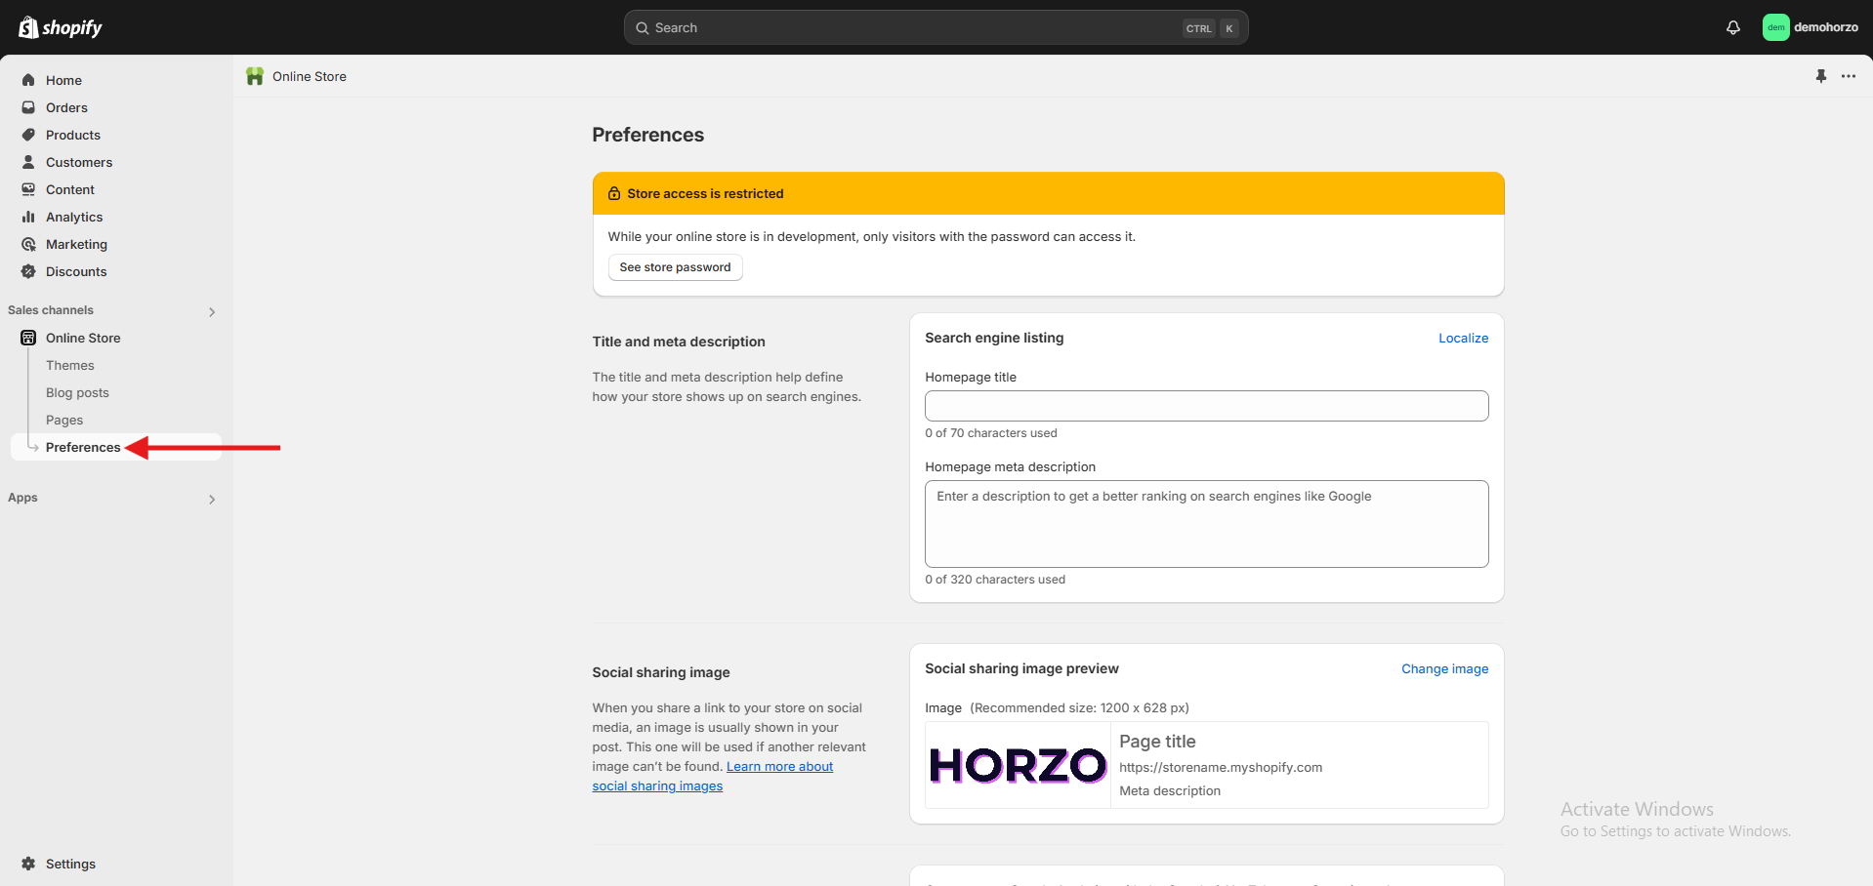The width and height of the screenshot is (1873, 886).
Task: Open Themes under Online Store
Action: pos(70,365)
